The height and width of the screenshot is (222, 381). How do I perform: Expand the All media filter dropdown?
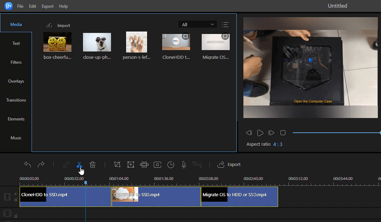coord(198,24)
